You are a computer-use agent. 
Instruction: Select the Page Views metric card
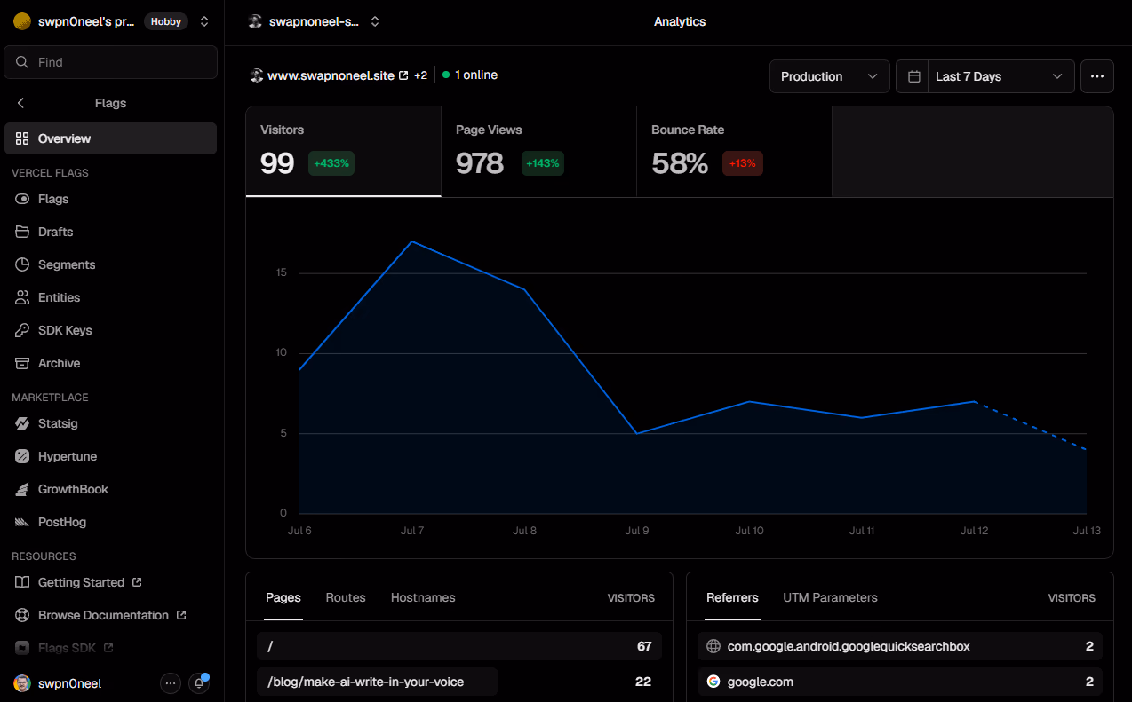pyautogui.click(x=539, y=152)
